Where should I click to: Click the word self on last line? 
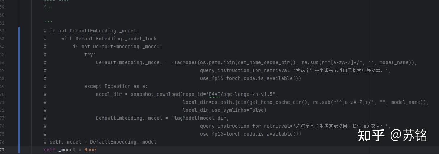point(49,150)
